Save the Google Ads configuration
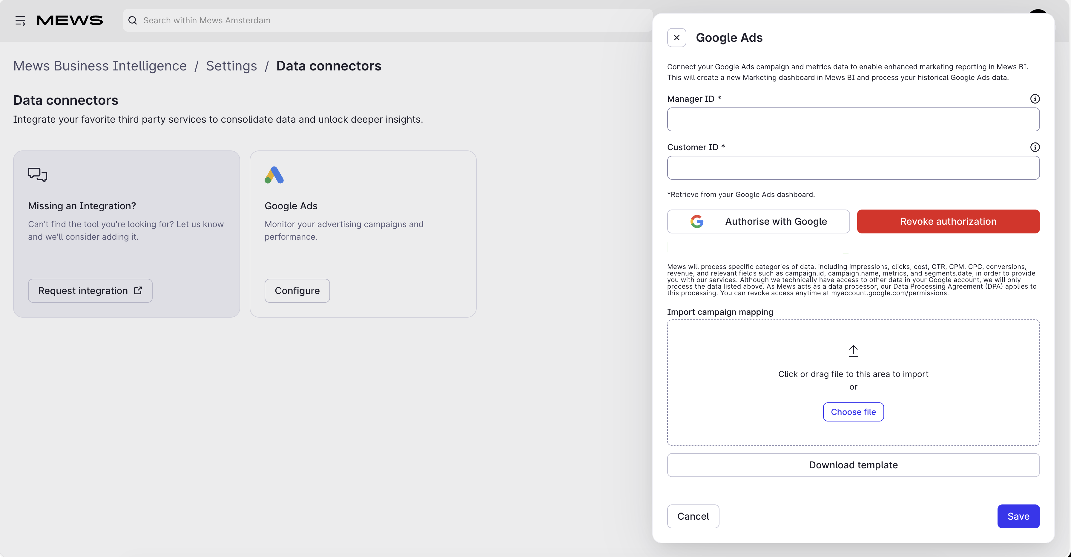The height and width of the screenshot is (557, 1071). point(1018,516)
